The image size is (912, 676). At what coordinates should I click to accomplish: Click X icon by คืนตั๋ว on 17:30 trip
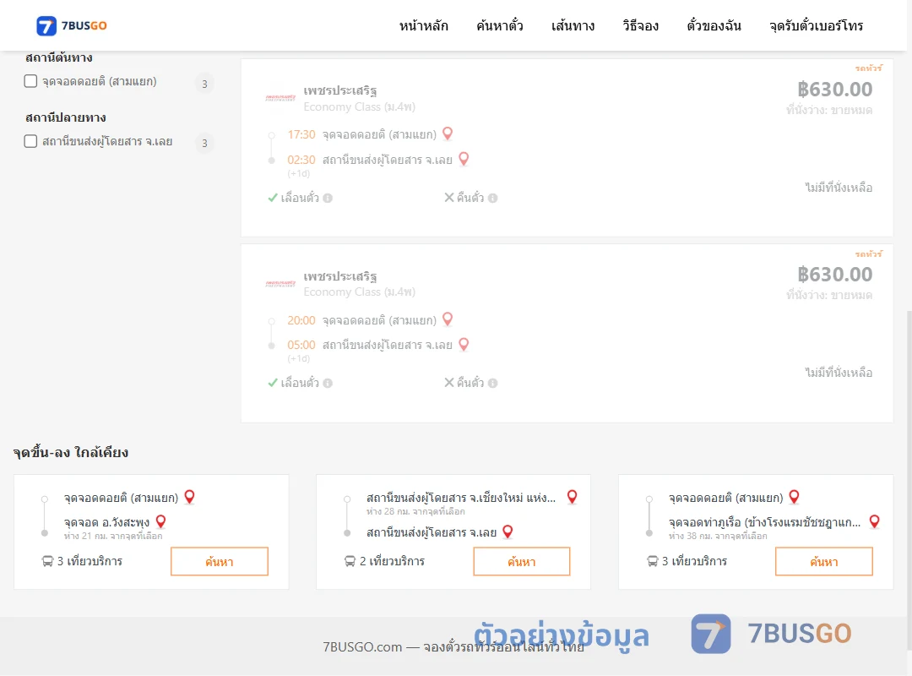click(x=449, y=198)
